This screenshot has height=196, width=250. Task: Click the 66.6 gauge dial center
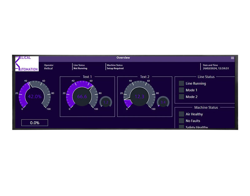[x=82, y=97]
